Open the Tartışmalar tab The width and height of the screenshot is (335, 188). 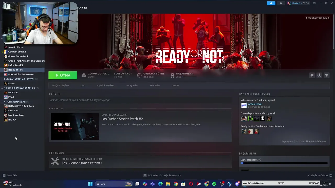point(132,85)
